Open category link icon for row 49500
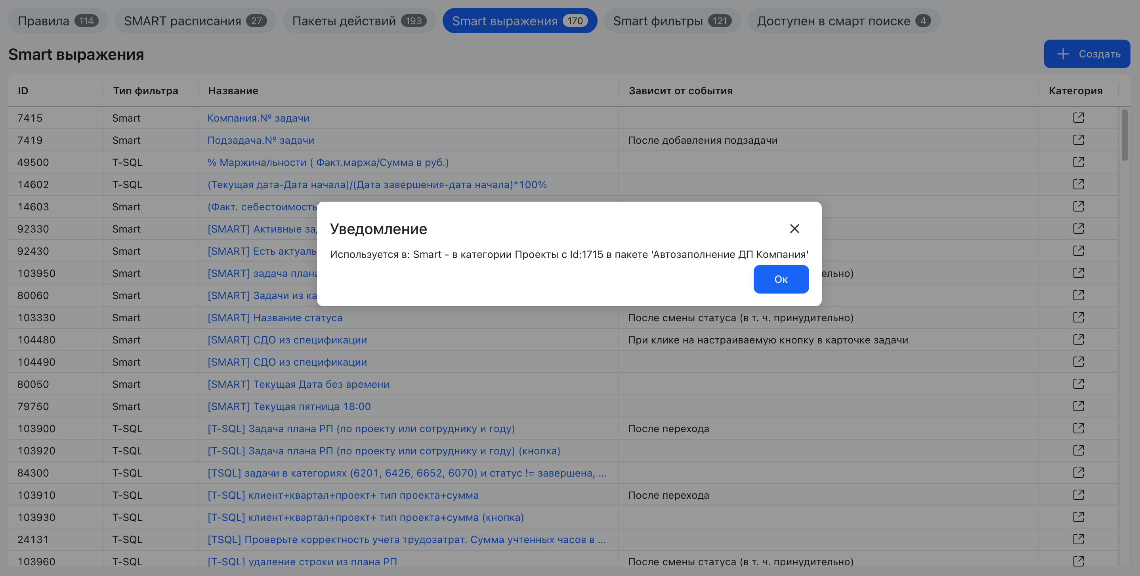Screen dimensions: 1140x576 1079,162
